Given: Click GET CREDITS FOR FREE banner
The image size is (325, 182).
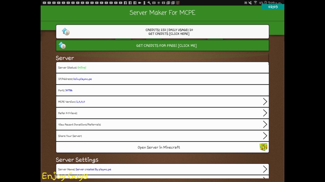Looking at the screenshot, I should tap(162, 45).
